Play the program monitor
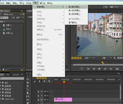The height and width of the screenshot is (104, 123). (x=99, y=69)
